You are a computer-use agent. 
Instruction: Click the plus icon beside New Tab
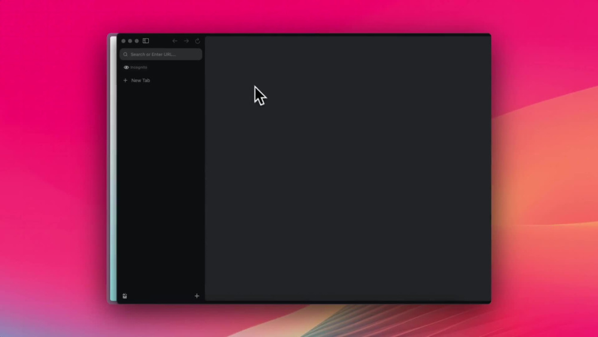coord(125,81)
